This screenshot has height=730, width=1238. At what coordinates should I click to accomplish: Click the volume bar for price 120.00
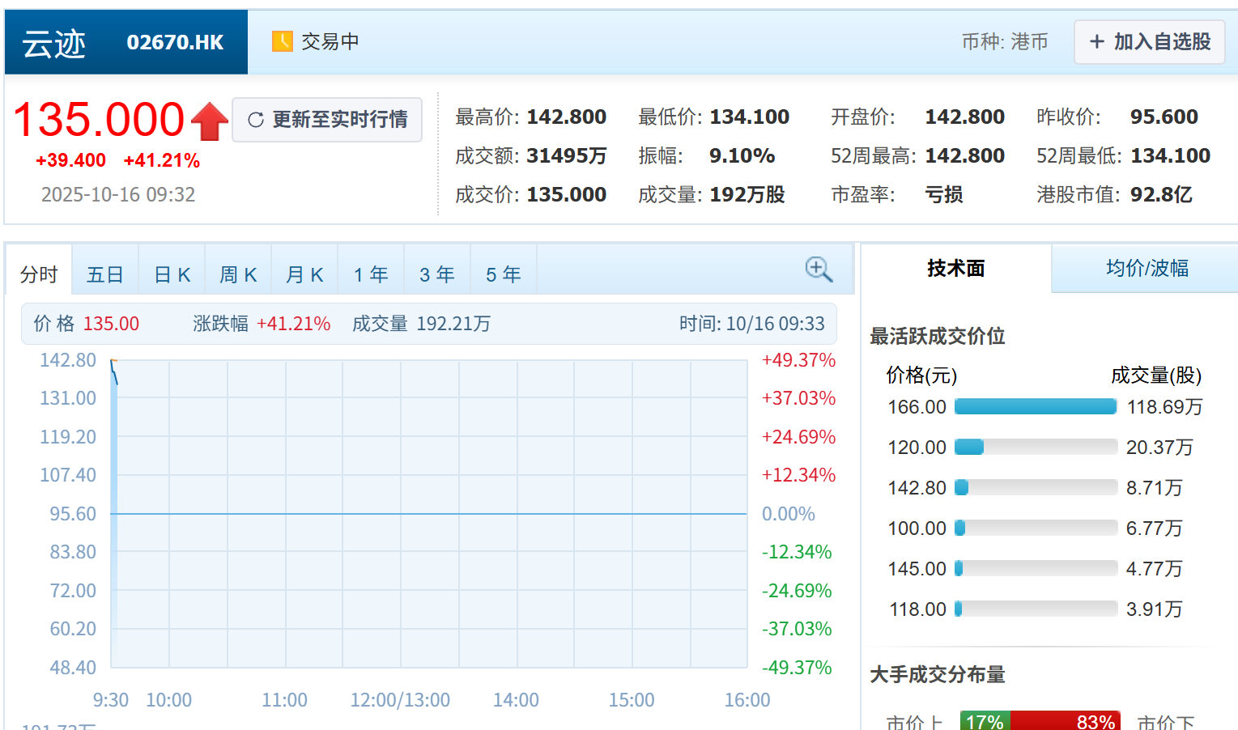[969, 446]
